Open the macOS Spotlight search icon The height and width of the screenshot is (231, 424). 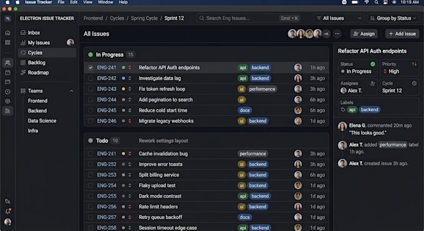point(376,2)
